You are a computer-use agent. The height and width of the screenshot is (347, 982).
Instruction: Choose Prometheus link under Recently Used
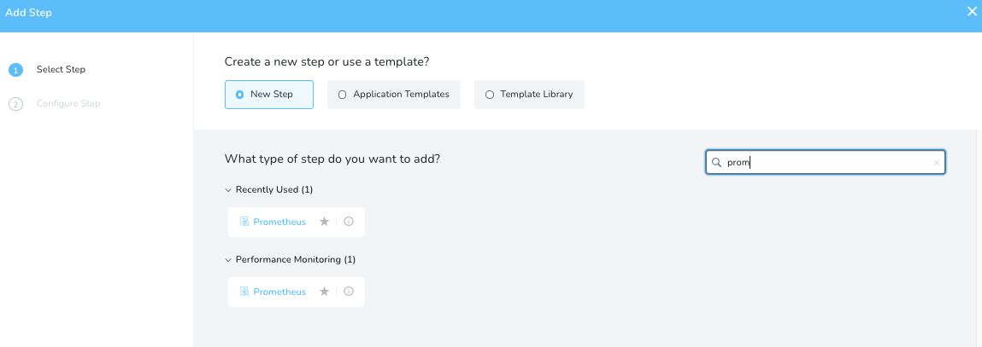(x=279, y=222)
